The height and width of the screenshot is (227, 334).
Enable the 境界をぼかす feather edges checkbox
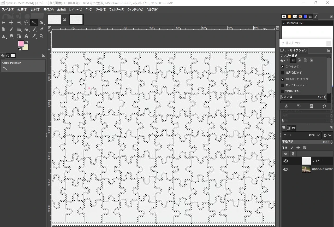282,73
